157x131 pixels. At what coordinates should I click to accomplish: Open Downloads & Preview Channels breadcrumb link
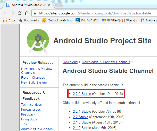click(x=106, y=62)
